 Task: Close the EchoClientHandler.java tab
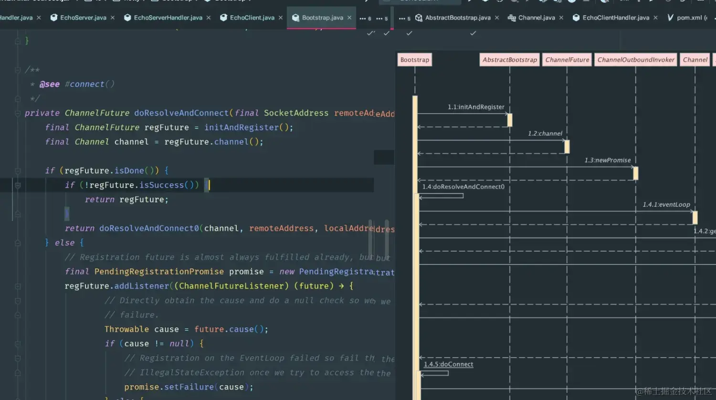pos(655,18)
